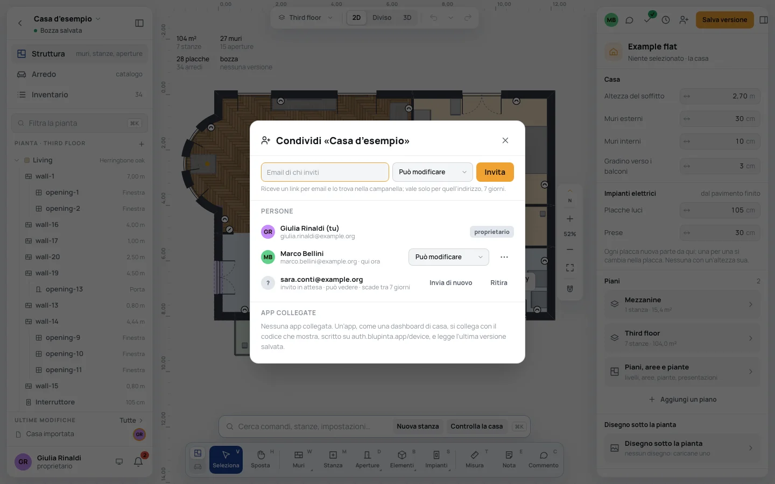This screenshot has width=775, height=484.
Task: Select the Impianti tool
Action: coord(436,460)
